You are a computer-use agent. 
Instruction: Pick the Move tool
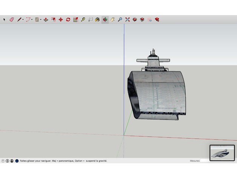click(60, 19)
